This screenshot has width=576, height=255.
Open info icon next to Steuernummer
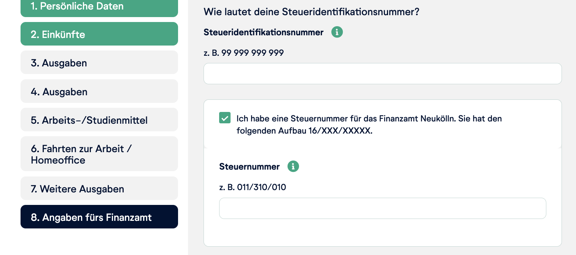pos(293,166)
